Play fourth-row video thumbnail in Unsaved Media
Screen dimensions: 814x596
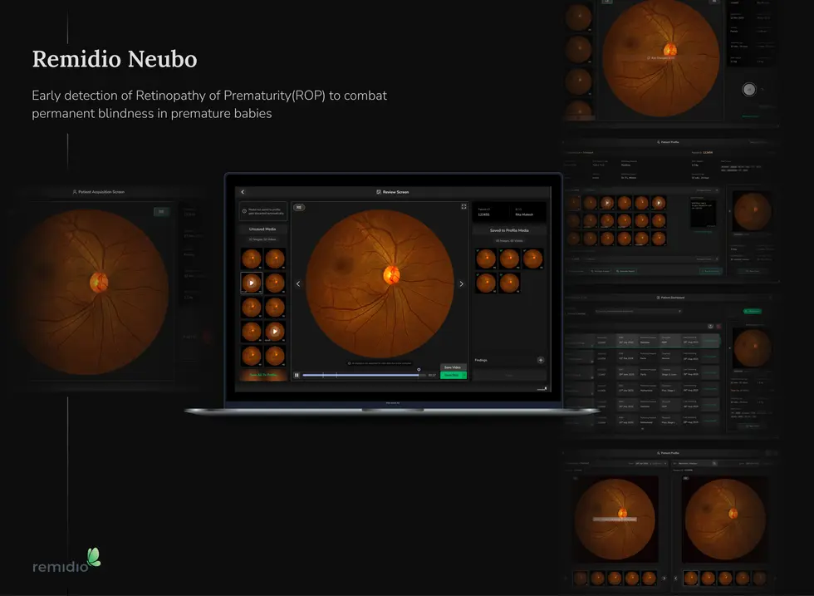(275, 332)
